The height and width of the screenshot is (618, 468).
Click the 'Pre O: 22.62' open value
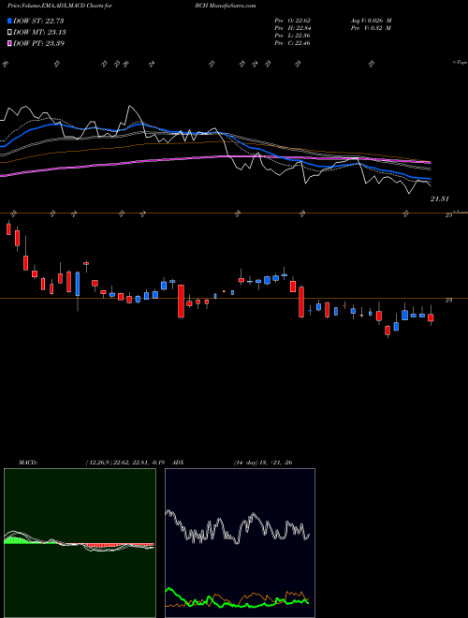tap(293, 20)
